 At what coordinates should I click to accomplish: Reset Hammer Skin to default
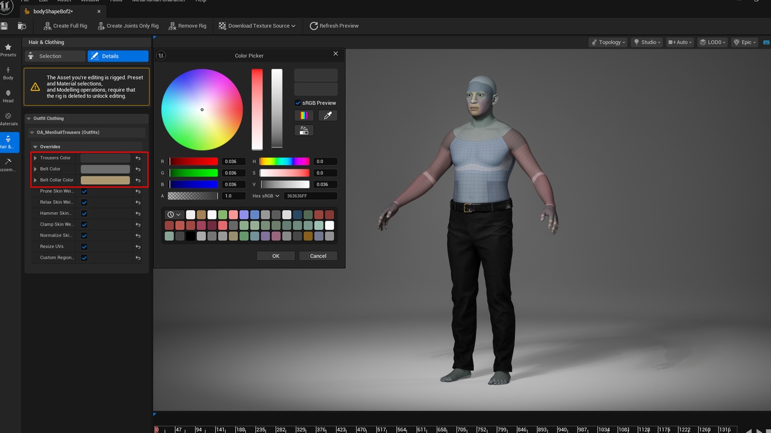point(138,213)
